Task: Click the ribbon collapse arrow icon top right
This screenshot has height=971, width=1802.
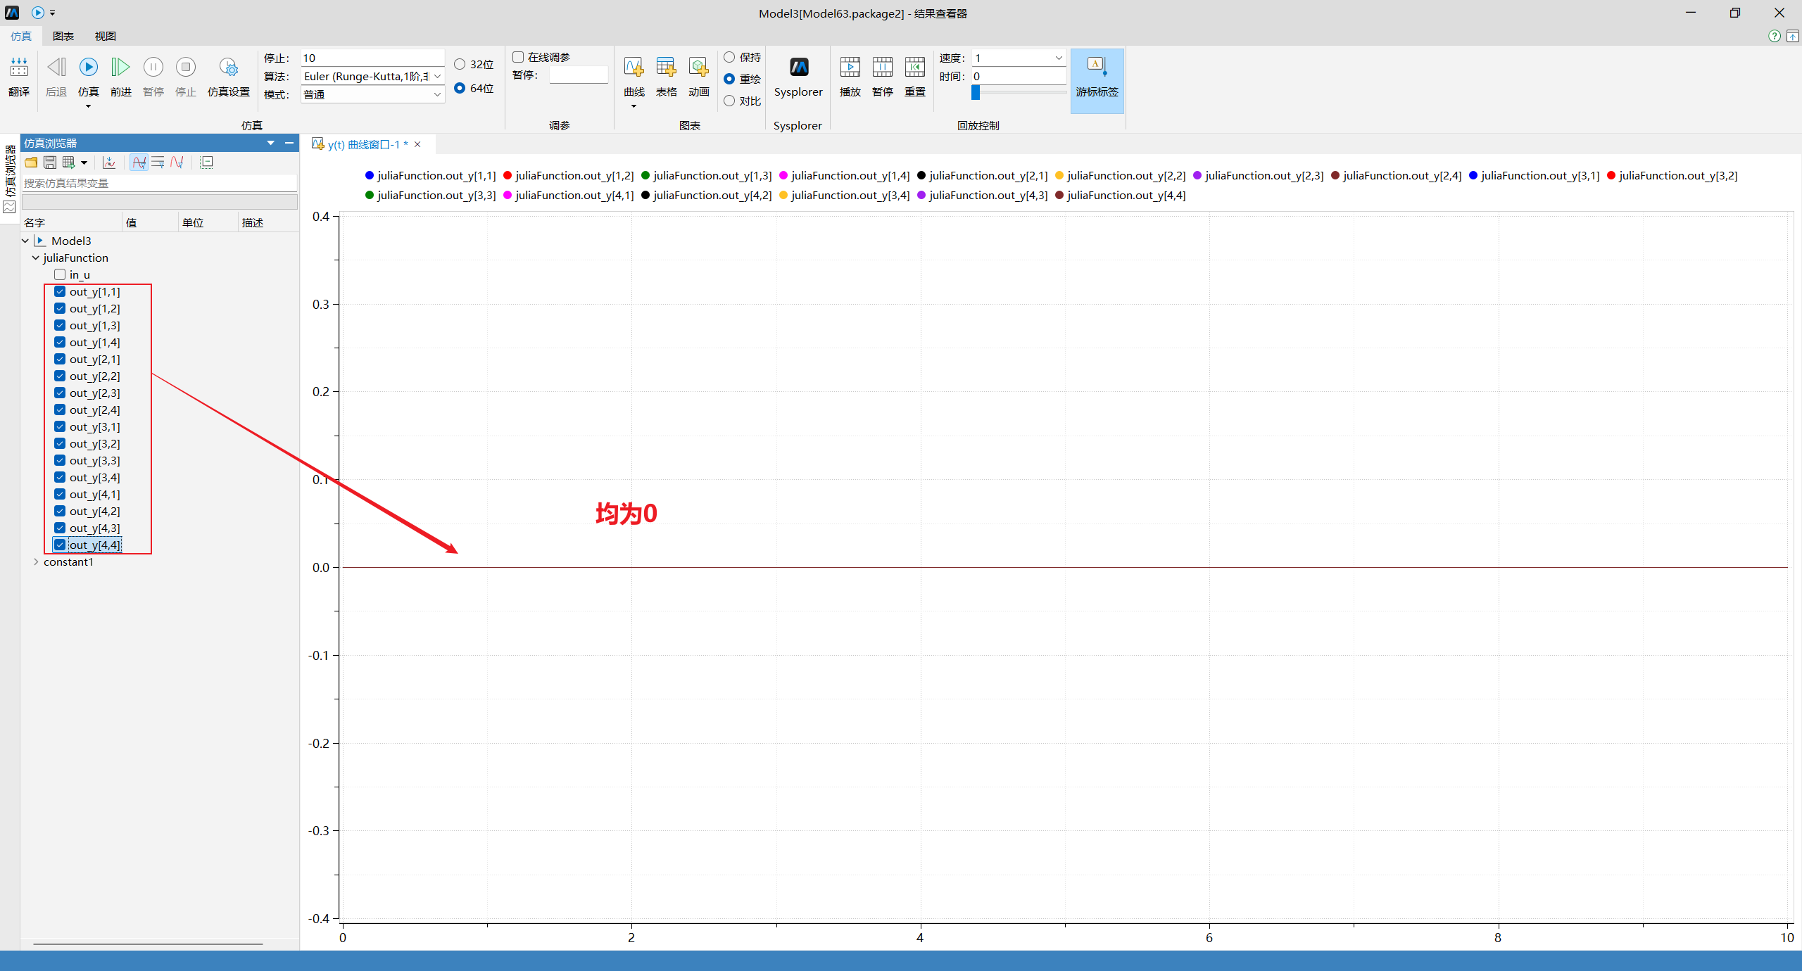Action: pos(1793,36)
